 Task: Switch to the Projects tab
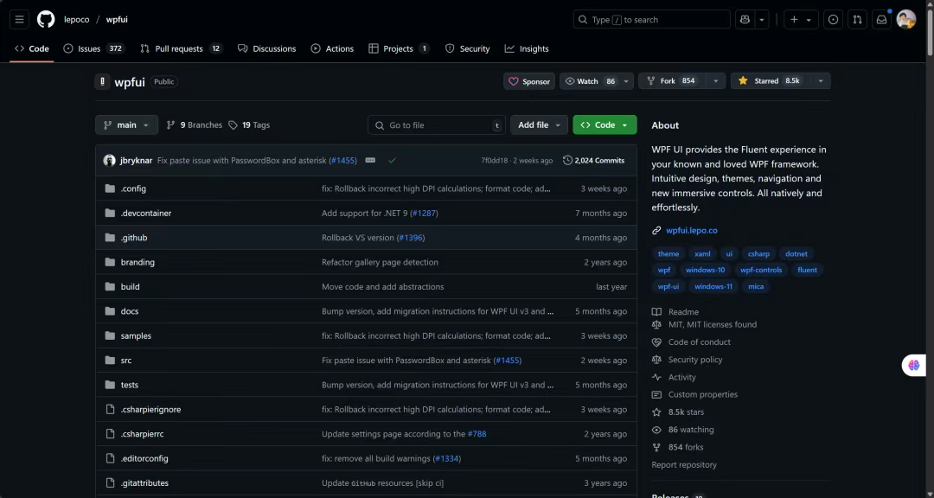tap(399, 48)
